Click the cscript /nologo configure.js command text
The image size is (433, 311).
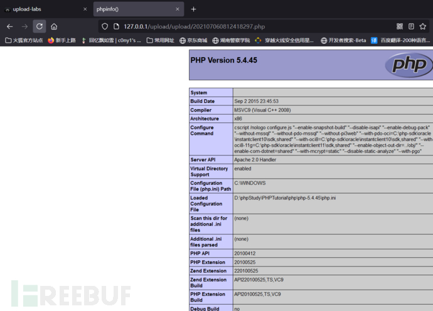pyautogui.click(x=333, y=139)
